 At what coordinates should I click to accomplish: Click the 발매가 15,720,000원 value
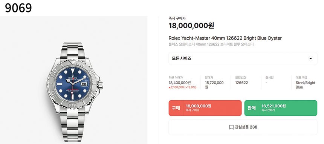(214, 85)
